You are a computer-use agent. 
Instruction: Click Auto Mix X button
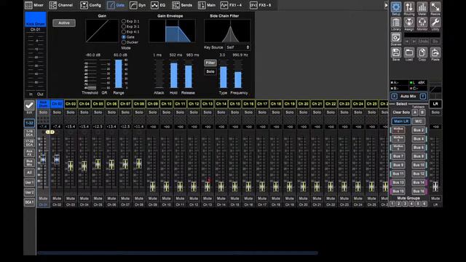tap(394, 96)
